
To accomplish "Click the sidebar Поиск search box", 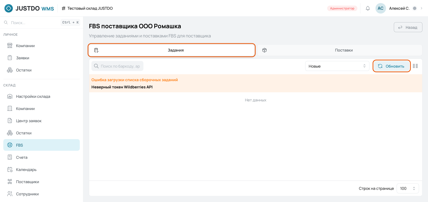I will (x=41, y=22).
